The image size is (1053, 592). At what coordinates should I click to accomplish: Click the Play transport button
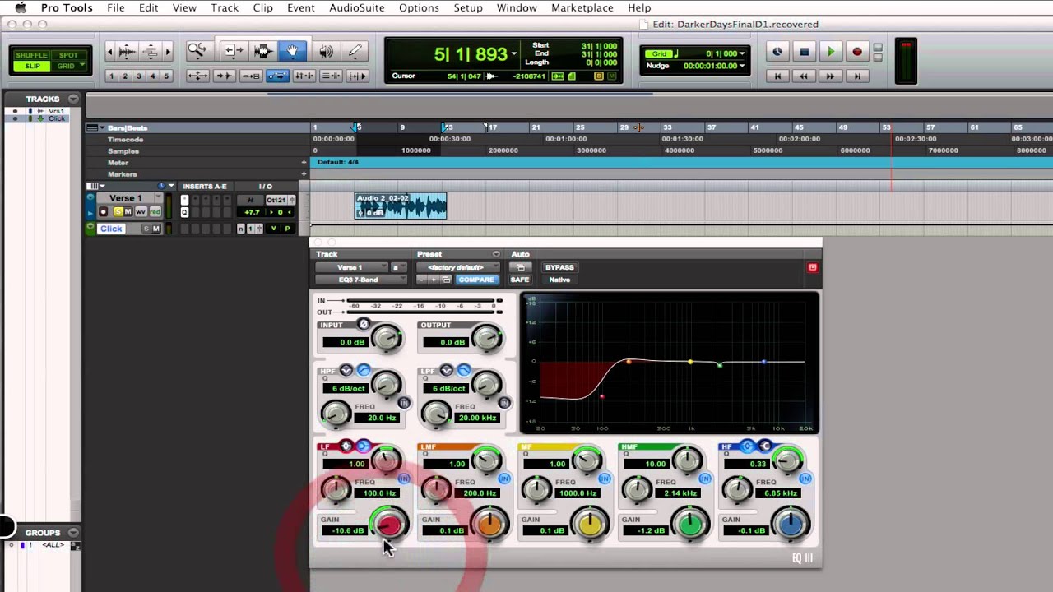pos(831,52)
